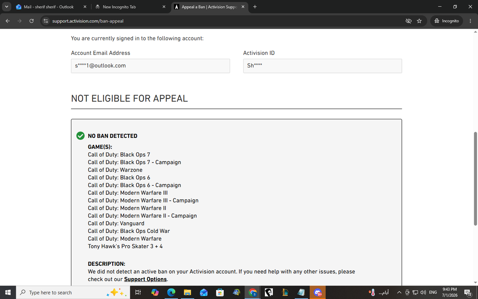Click the green checkmark beside No Ban Detected

click(80, 136)
